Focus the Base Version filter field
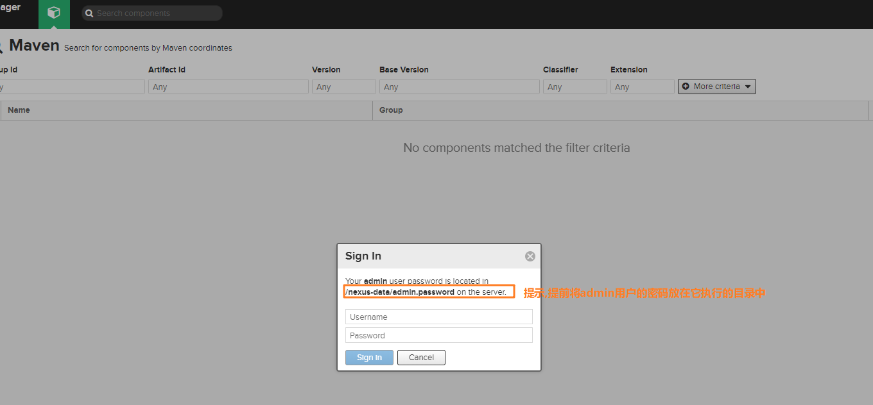 pos(459,87)
